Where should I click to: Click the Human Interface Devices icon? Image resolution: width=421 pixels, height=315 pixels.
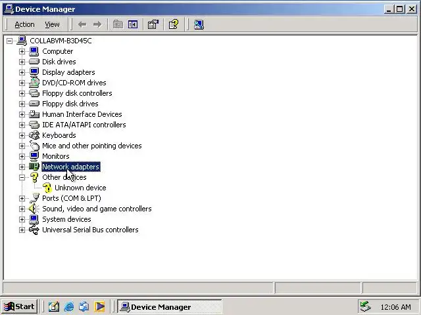tap(34, 114)
